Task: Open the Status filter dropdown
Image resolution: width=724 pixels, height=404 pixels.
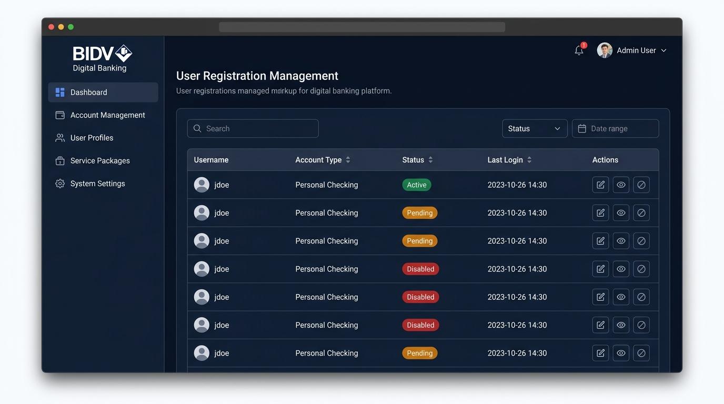Action: (x=535, y=128)
